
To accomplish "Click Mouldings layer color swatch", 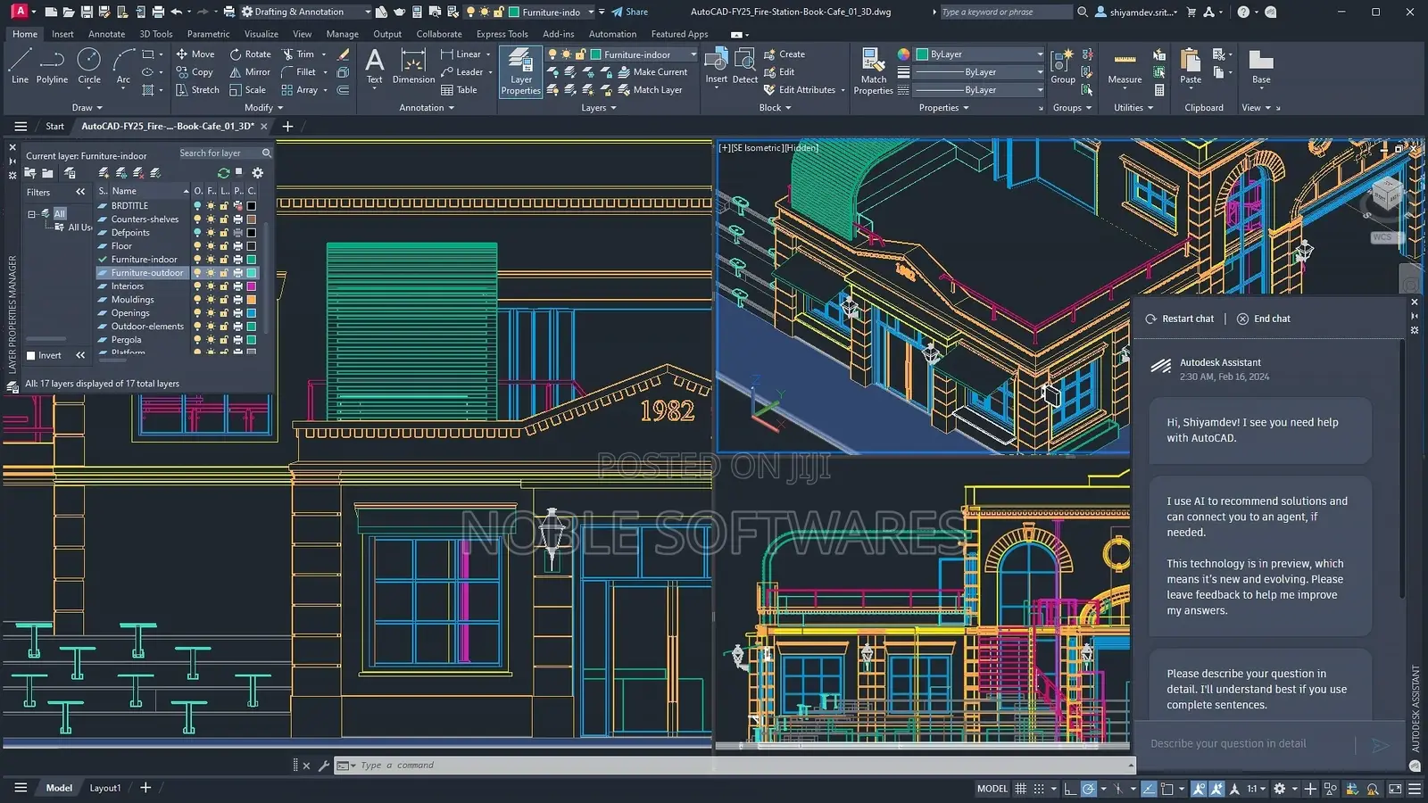I will [x=252, y=300].
